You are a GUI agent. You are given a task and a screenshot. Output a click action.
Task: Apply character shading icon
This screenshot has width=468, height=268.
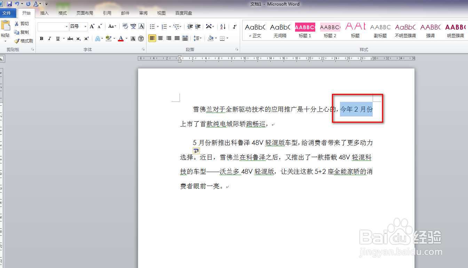pyautogui.click(x=133, y=39)
